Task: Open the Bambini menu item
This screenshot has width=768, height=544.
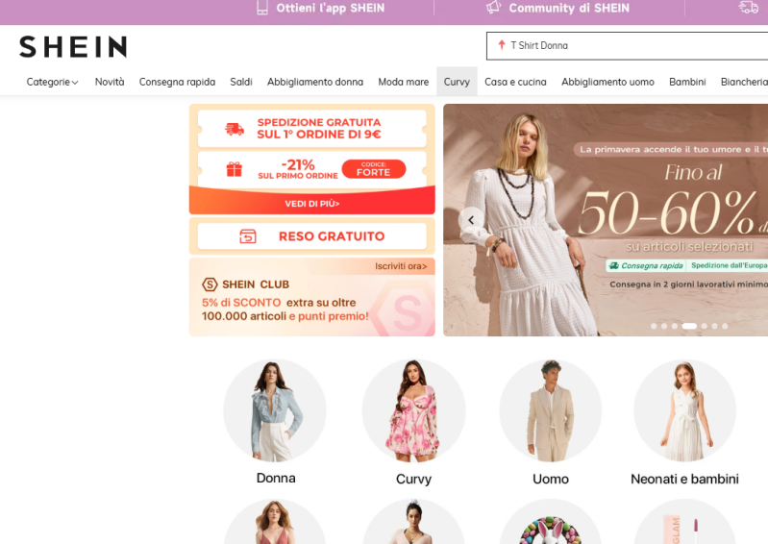Action: point(687,82)
